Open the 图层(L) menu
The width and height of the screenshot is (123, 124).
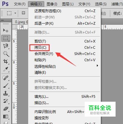[x=68, y=4]
